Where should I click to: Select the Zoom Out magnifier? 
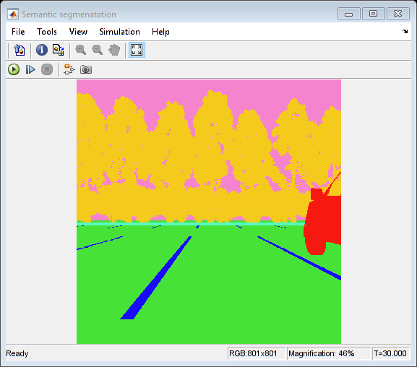click(x=98, y=50)
